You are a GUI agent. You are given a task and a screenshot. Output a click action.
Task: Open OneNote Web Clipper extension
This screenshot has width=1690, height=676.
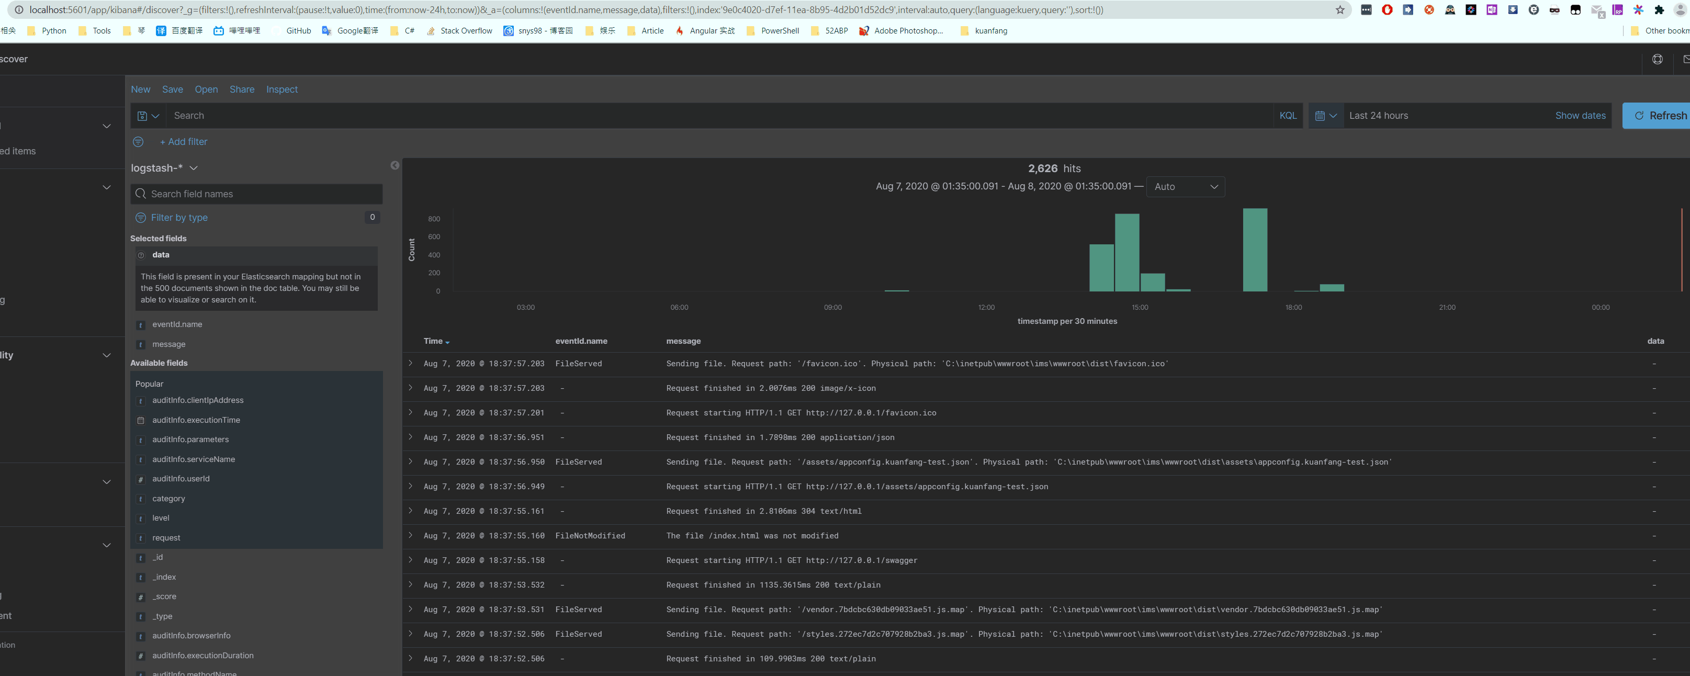click(1492, 10)
